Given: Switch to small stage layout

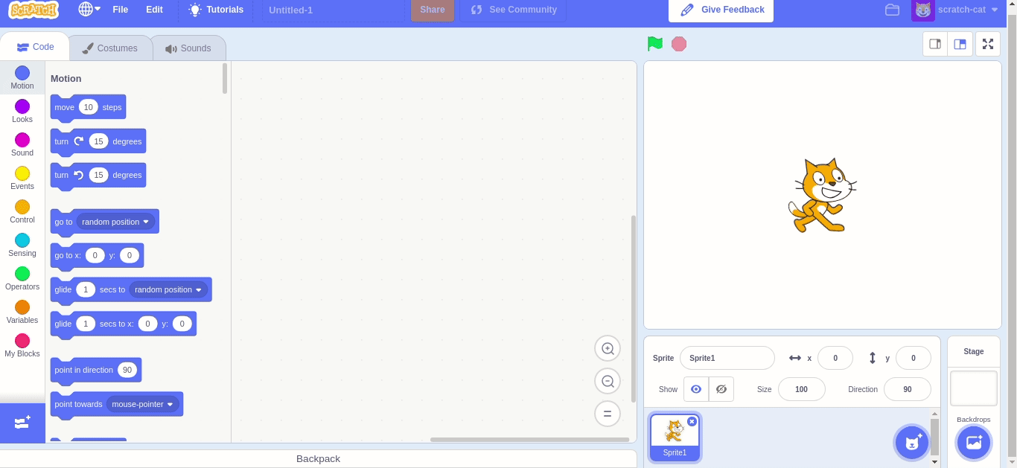Looking at the screenshot, I should 935,44.
